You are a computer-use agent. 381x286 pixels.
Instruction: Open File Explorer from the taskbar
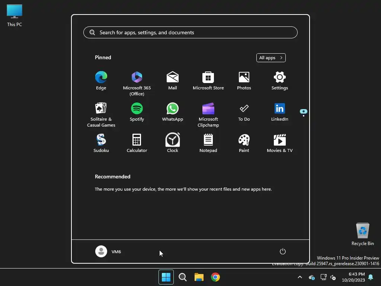tap(199, 277)
